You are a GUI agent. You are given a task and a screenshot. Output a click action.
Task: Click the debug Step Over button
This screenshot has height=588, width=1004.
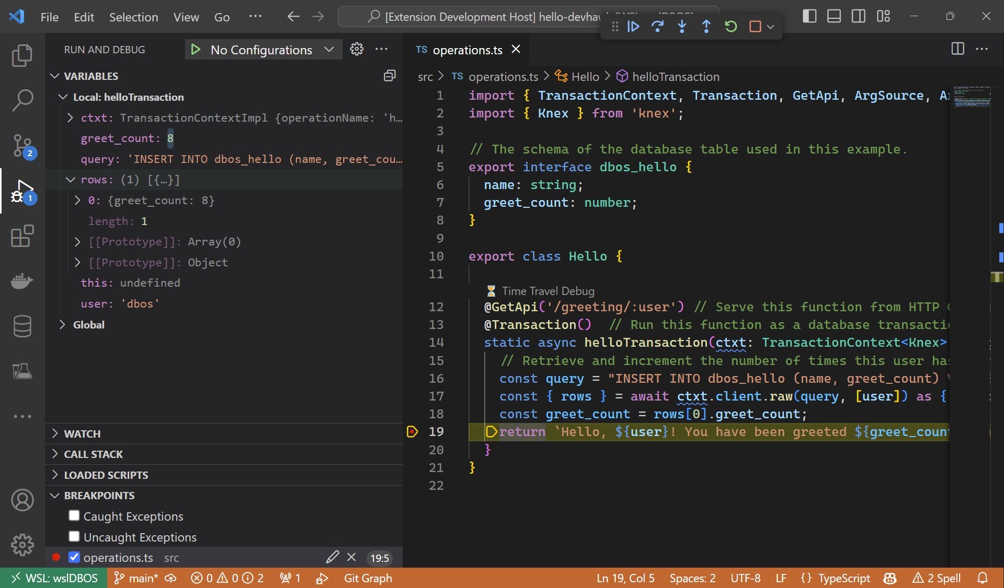pos(657,26)
